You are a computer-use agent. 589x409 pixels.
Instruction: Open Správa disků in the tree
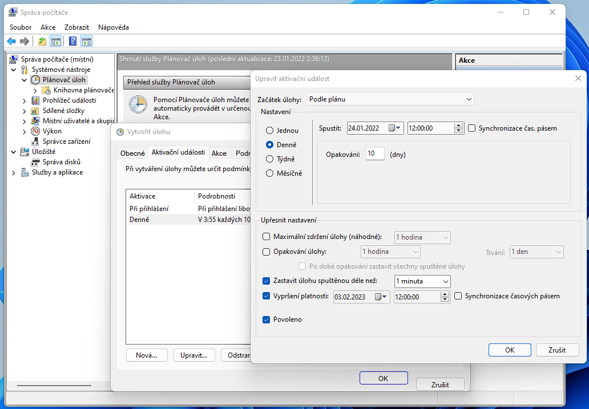coord(61,162)
